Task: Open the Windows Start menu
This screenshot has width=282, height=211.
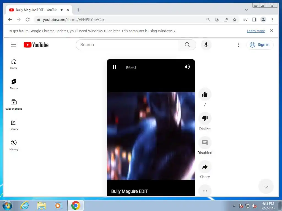Action: (x=7, y=206)
